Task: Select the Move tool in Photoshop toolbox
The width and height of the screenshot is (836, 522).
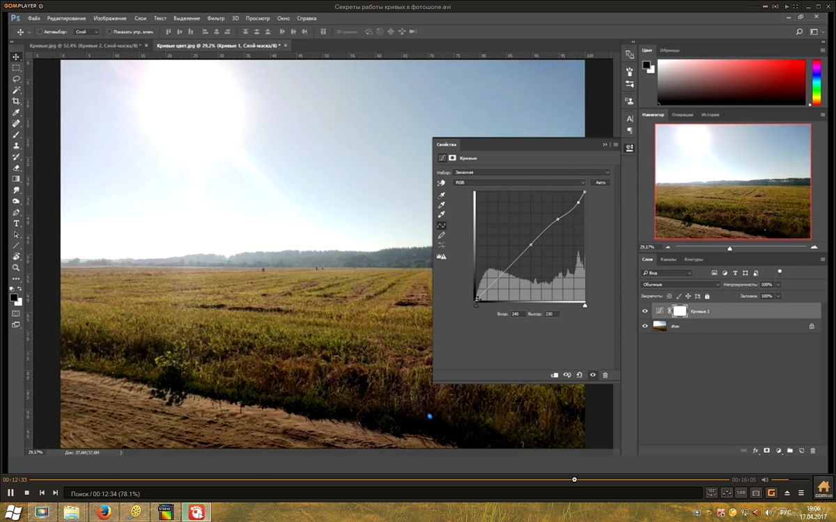Action: pos(16,57)
